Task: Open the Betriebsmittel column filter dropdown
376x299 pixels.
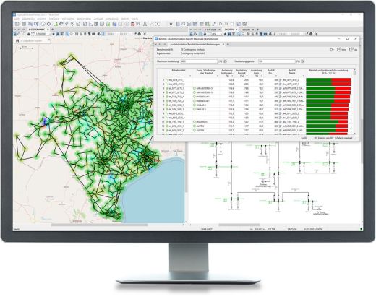Action: coord(190,76)
